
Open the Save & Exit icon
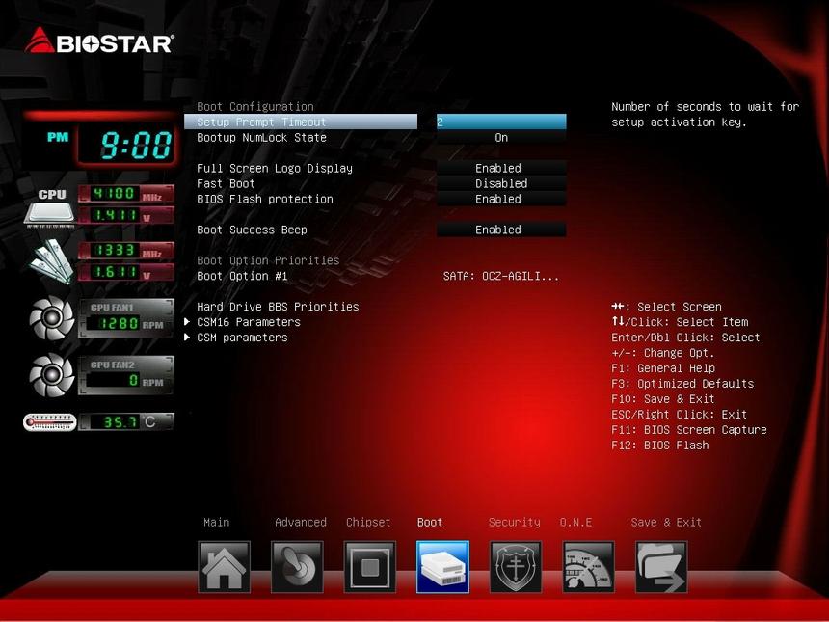pos(660,567)
